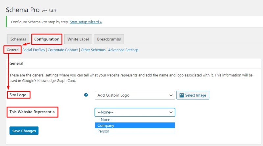Select the General settings sub-section

pos(13,50)
